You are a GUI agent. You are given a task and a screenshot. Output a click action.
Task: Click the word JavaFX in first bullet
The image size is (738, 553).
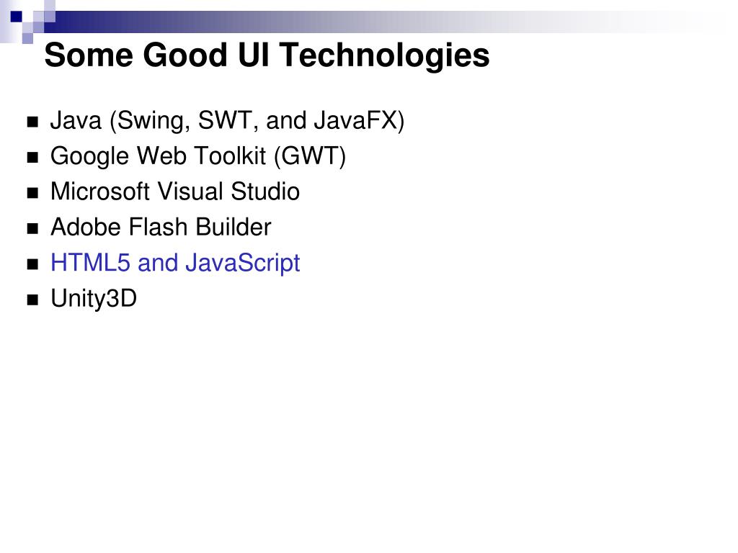click(356, 120)
